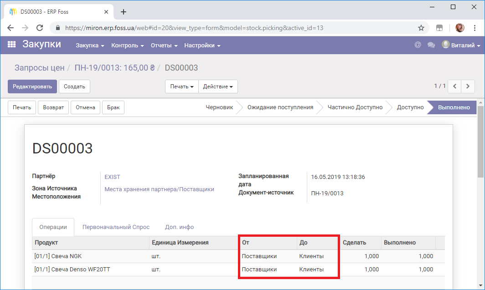The height and width of the screenshot is (290, 485).
Task: Click the record counter 1 / 1
Action: 439,86
